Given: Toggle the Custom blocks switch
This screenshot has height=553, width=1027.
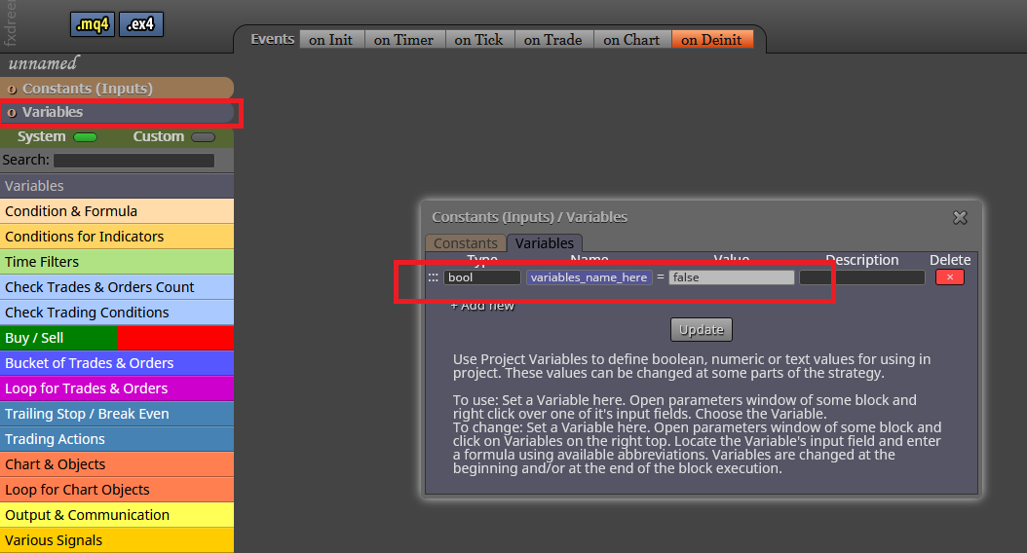Looking at the screenshot, I should click(203, 136).
